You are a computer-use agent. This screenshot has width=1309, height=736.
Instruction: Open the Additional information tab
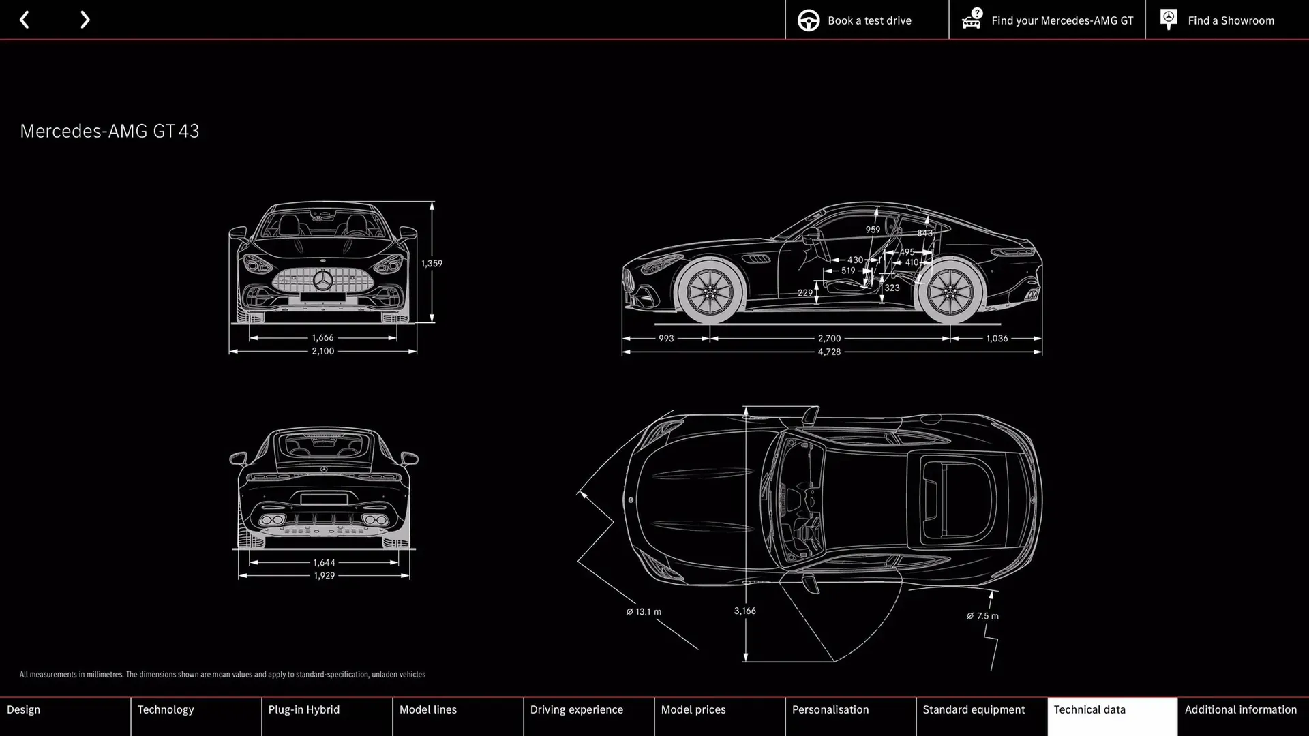click(1242, 716)
